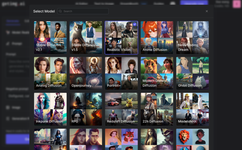Viewport: 242px width, 150px height.
Task: Close the Select Model dialog
Action: (207, 11)
